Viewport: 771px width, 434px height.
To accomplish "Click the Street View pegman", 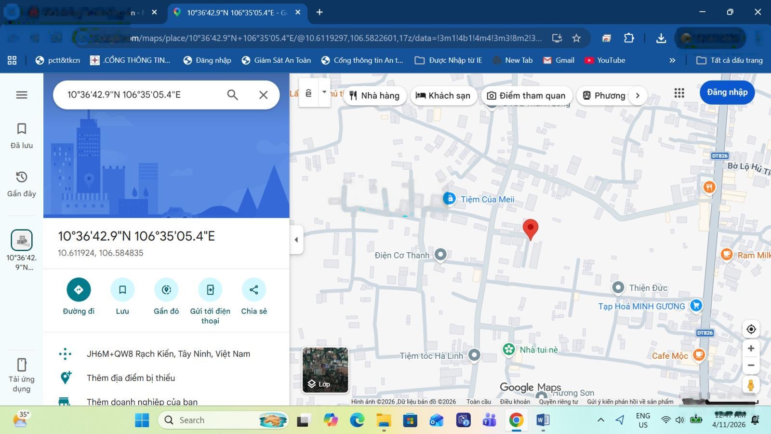I will pyautogui.click(x=751, y=385).
